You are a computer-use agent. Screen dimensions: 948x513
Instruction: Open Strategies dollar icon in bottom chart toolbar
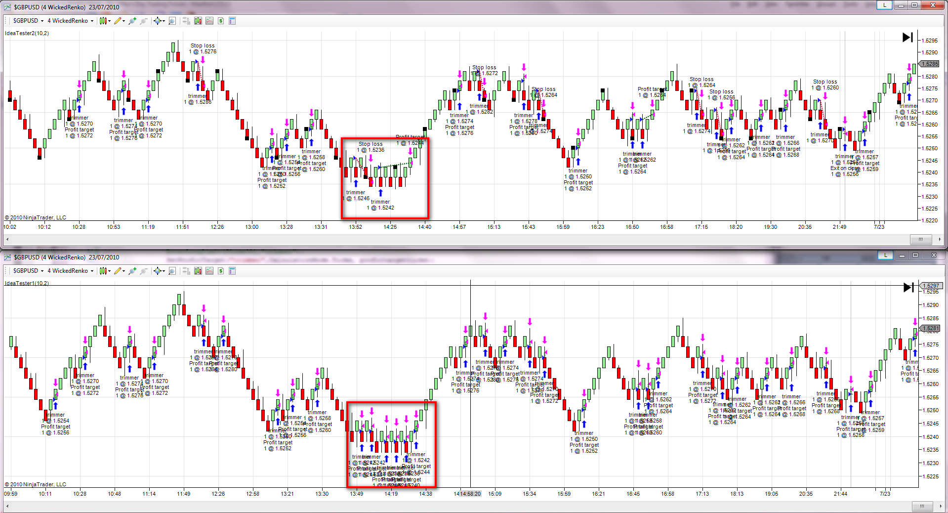pyautogui.click(x=221, y=271)
